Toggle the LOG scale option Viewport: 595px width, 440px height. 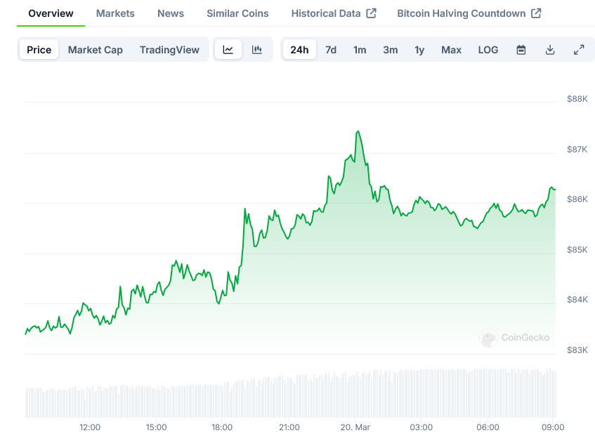point(488,50)
